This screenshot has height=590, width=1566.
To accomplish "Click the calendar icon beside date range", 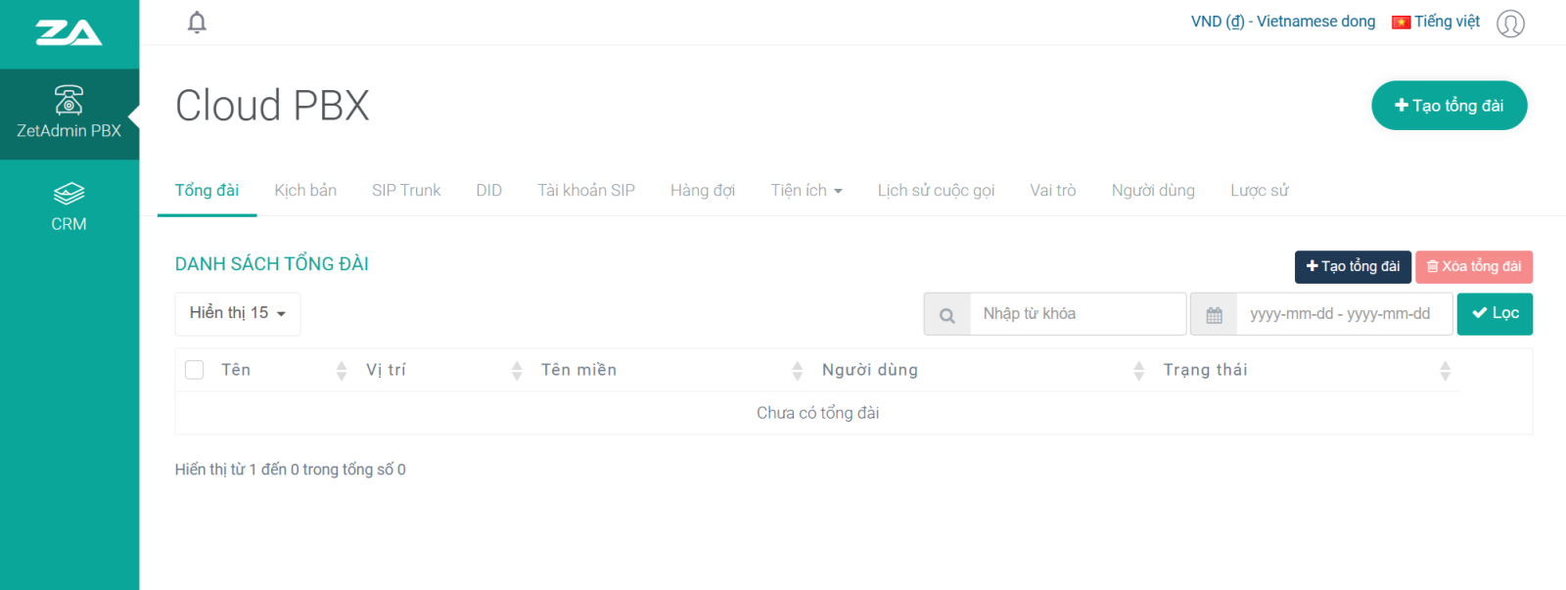I will pos(1214,315).
